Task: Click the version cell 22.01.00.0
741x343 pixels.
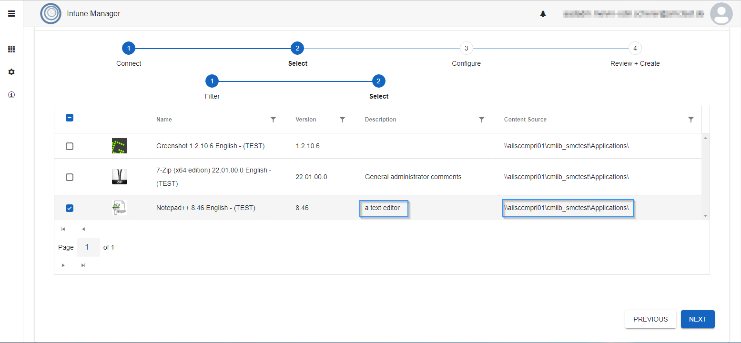Action: coord(311,177)
